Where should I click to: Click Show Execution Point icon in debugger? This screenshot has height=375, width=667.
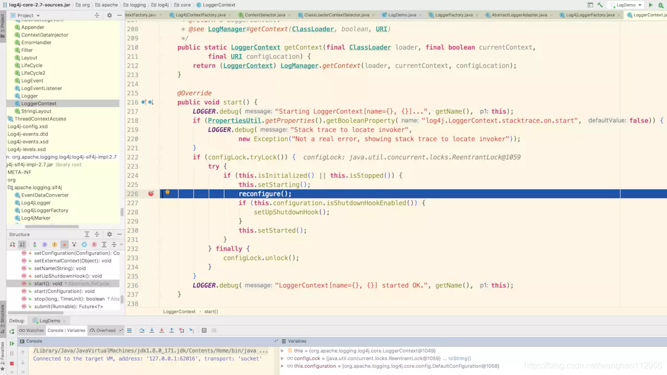(x=129, y=330)
